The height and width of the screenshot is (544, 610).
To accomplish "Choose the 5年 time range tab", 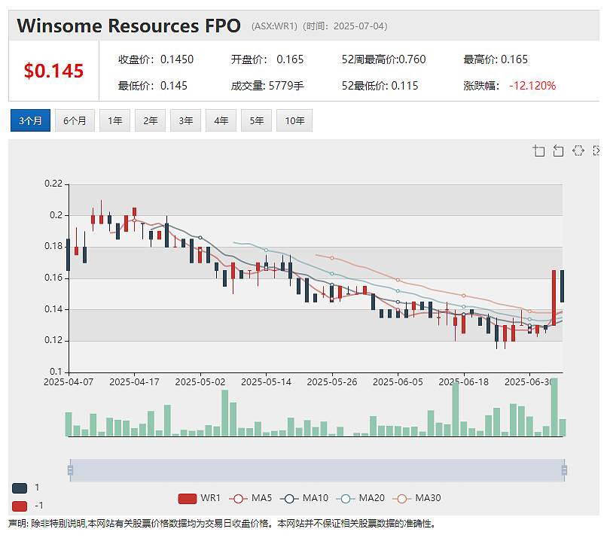I will click(x=256, y=120).
